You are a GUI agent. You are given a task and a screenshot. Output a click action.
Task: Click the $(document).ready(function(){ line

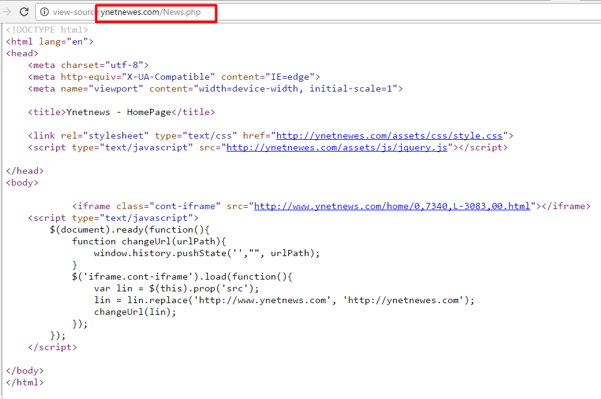[x=130, y=230]
